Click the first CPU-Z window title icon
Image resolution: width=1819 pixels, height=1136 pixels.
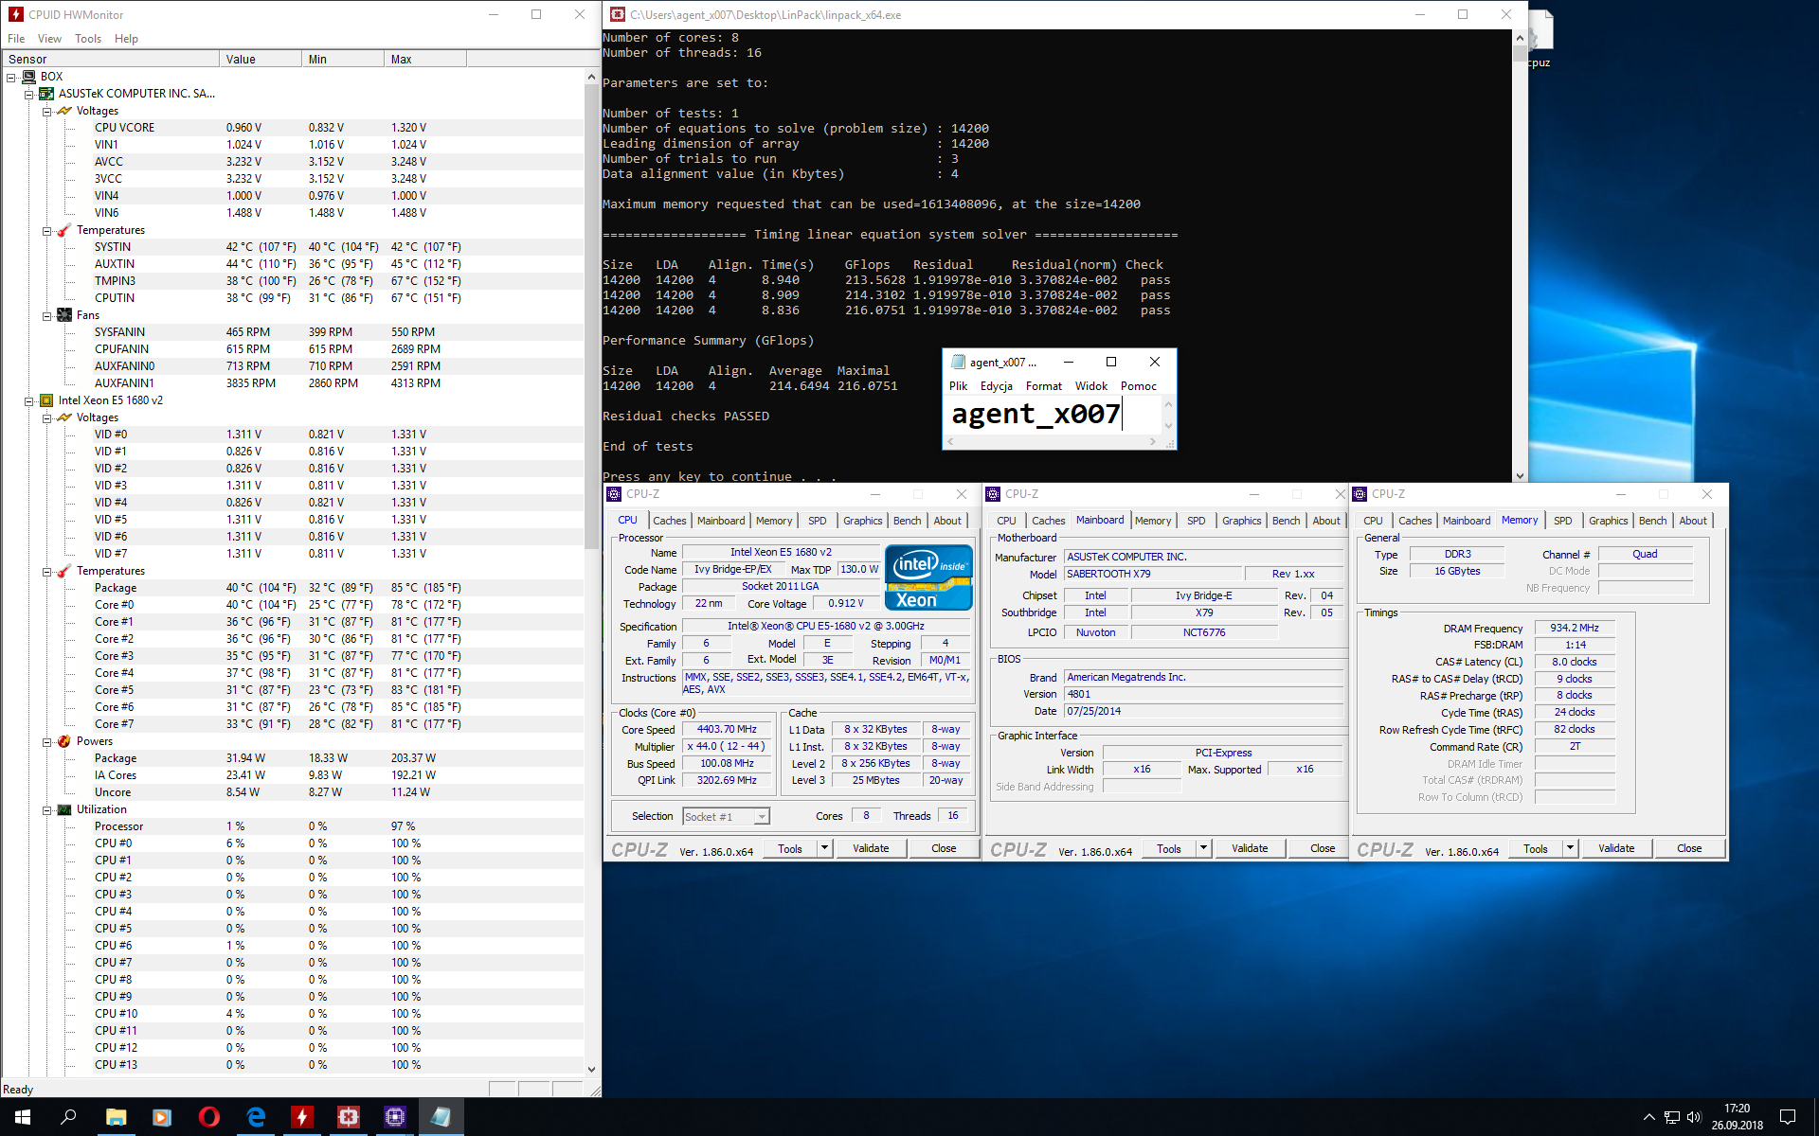click(614, 494)
